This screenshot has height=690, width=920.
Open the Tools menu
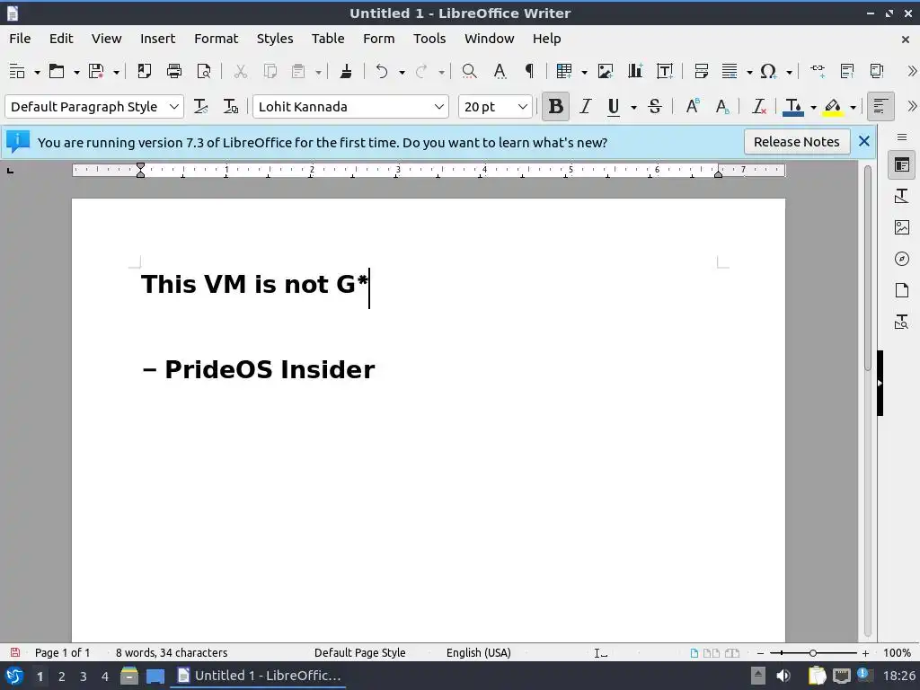click(x=429, y=39)
